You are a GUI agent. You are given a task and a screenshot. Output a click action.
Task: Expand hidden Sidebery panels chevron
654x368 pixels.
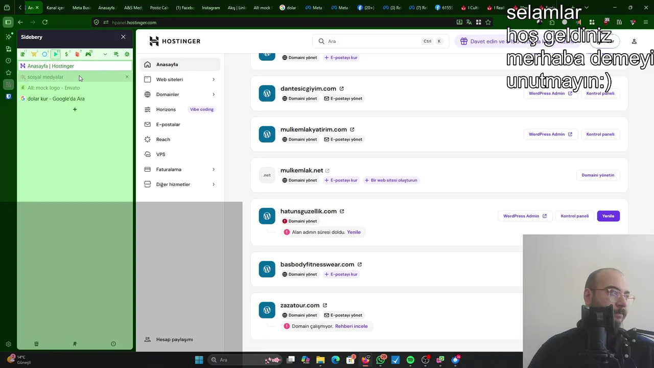click(105, 54)
